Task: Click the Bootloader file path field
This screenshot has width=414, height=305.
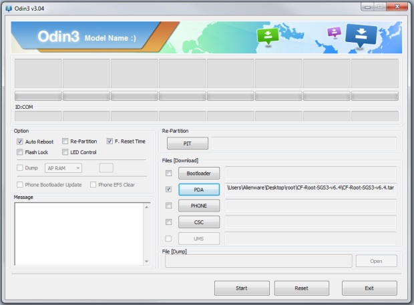Action: (310, 173)
